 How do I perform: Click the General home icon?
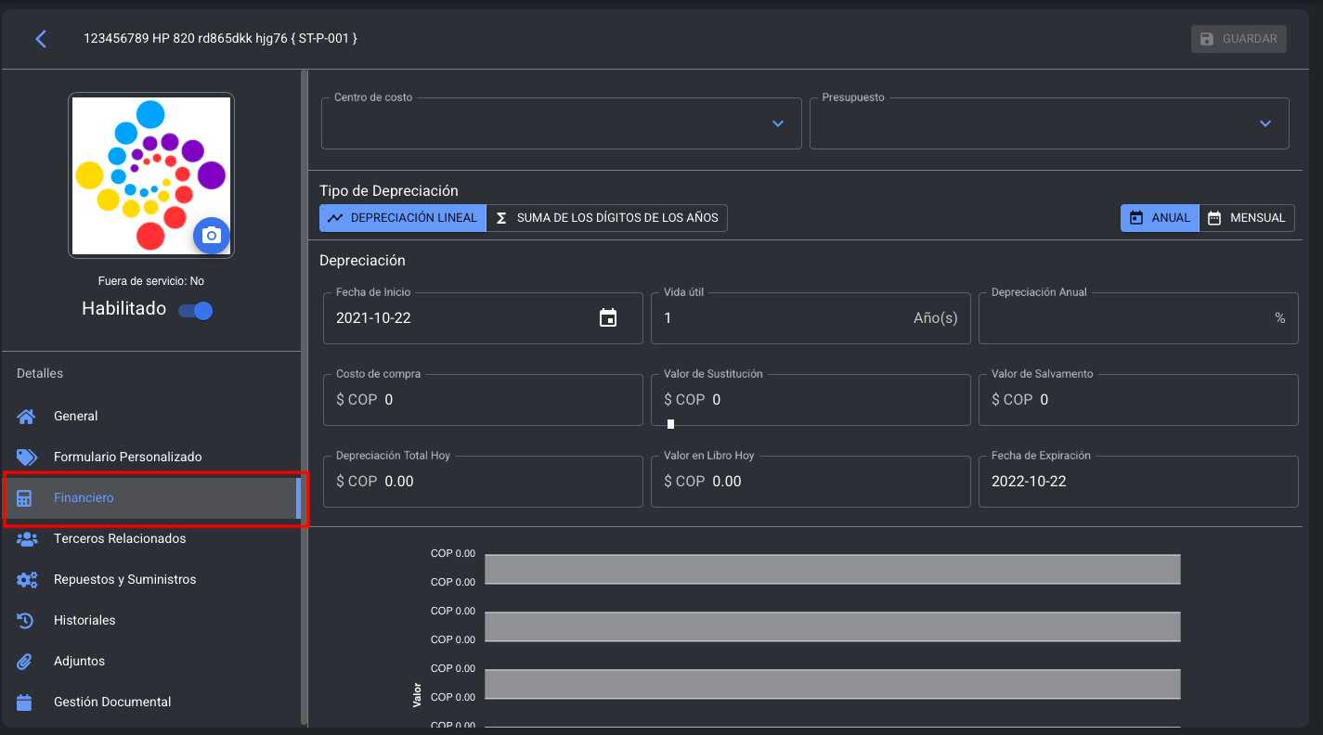[x=26, y=417]
